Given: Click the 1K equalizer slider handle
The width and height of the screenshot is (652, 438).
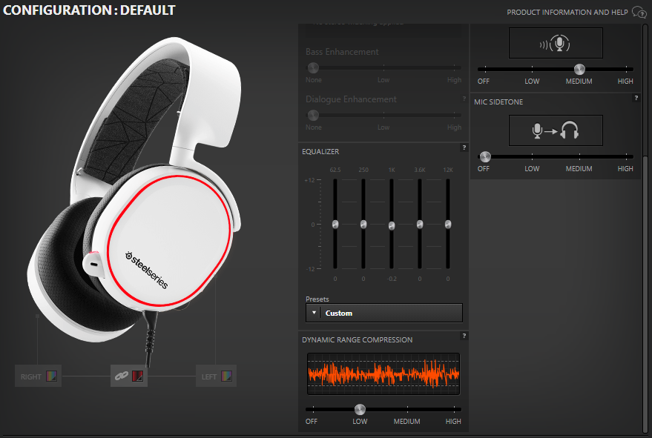Looking at the screenshot, I should [392, 225].
